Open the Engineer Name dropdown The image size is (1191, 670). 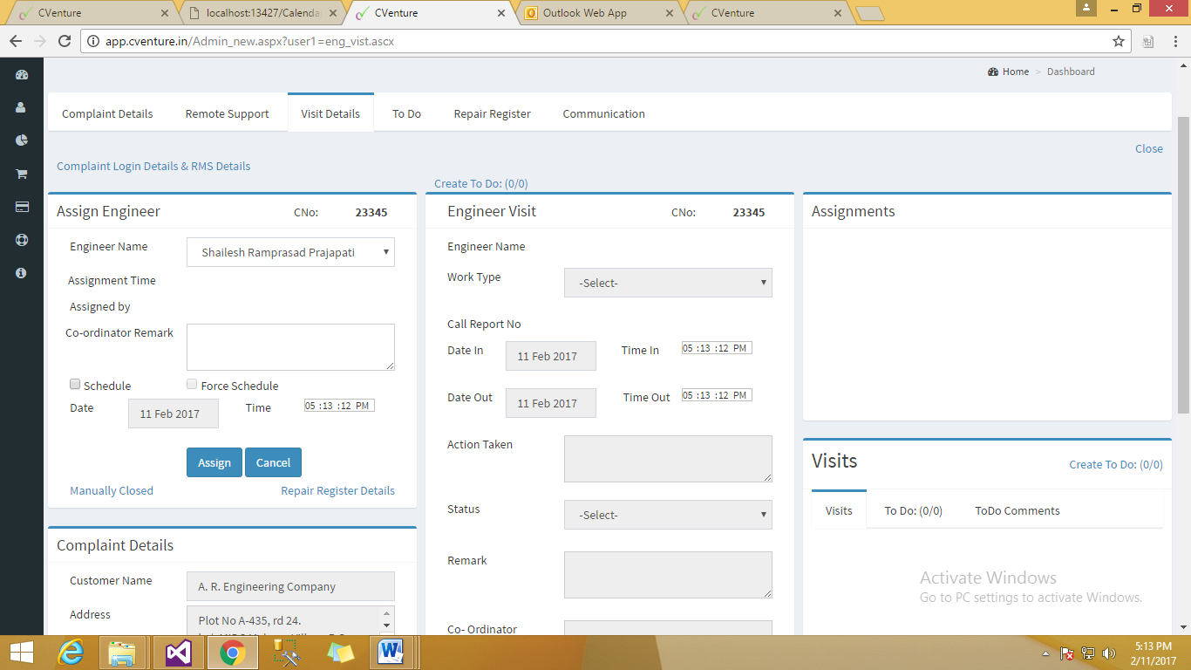pos(290,252)
